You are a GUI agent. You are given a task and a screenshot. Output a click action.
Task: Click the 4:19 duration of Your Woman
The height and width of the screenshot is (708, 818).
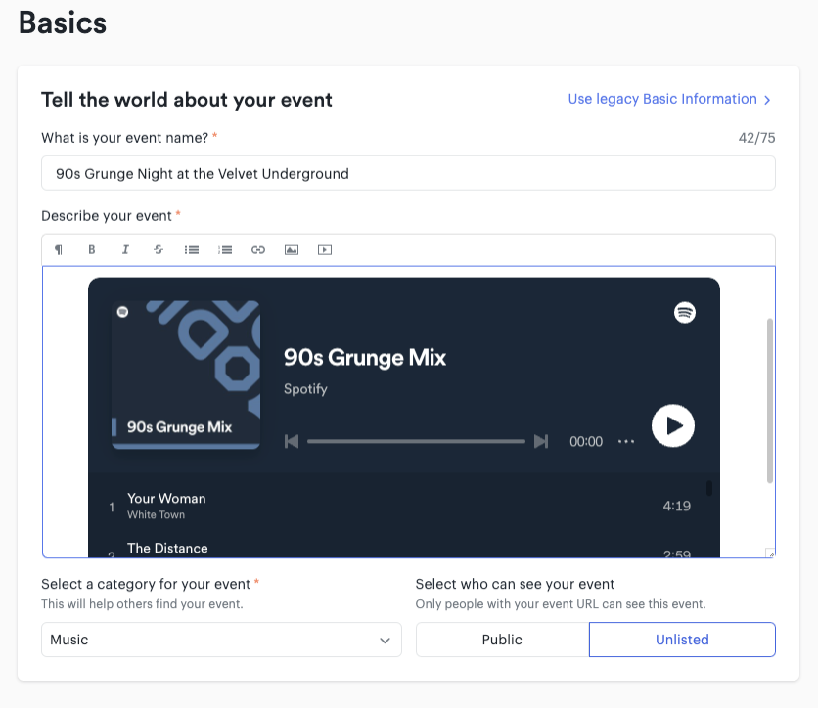click(677, 506)
